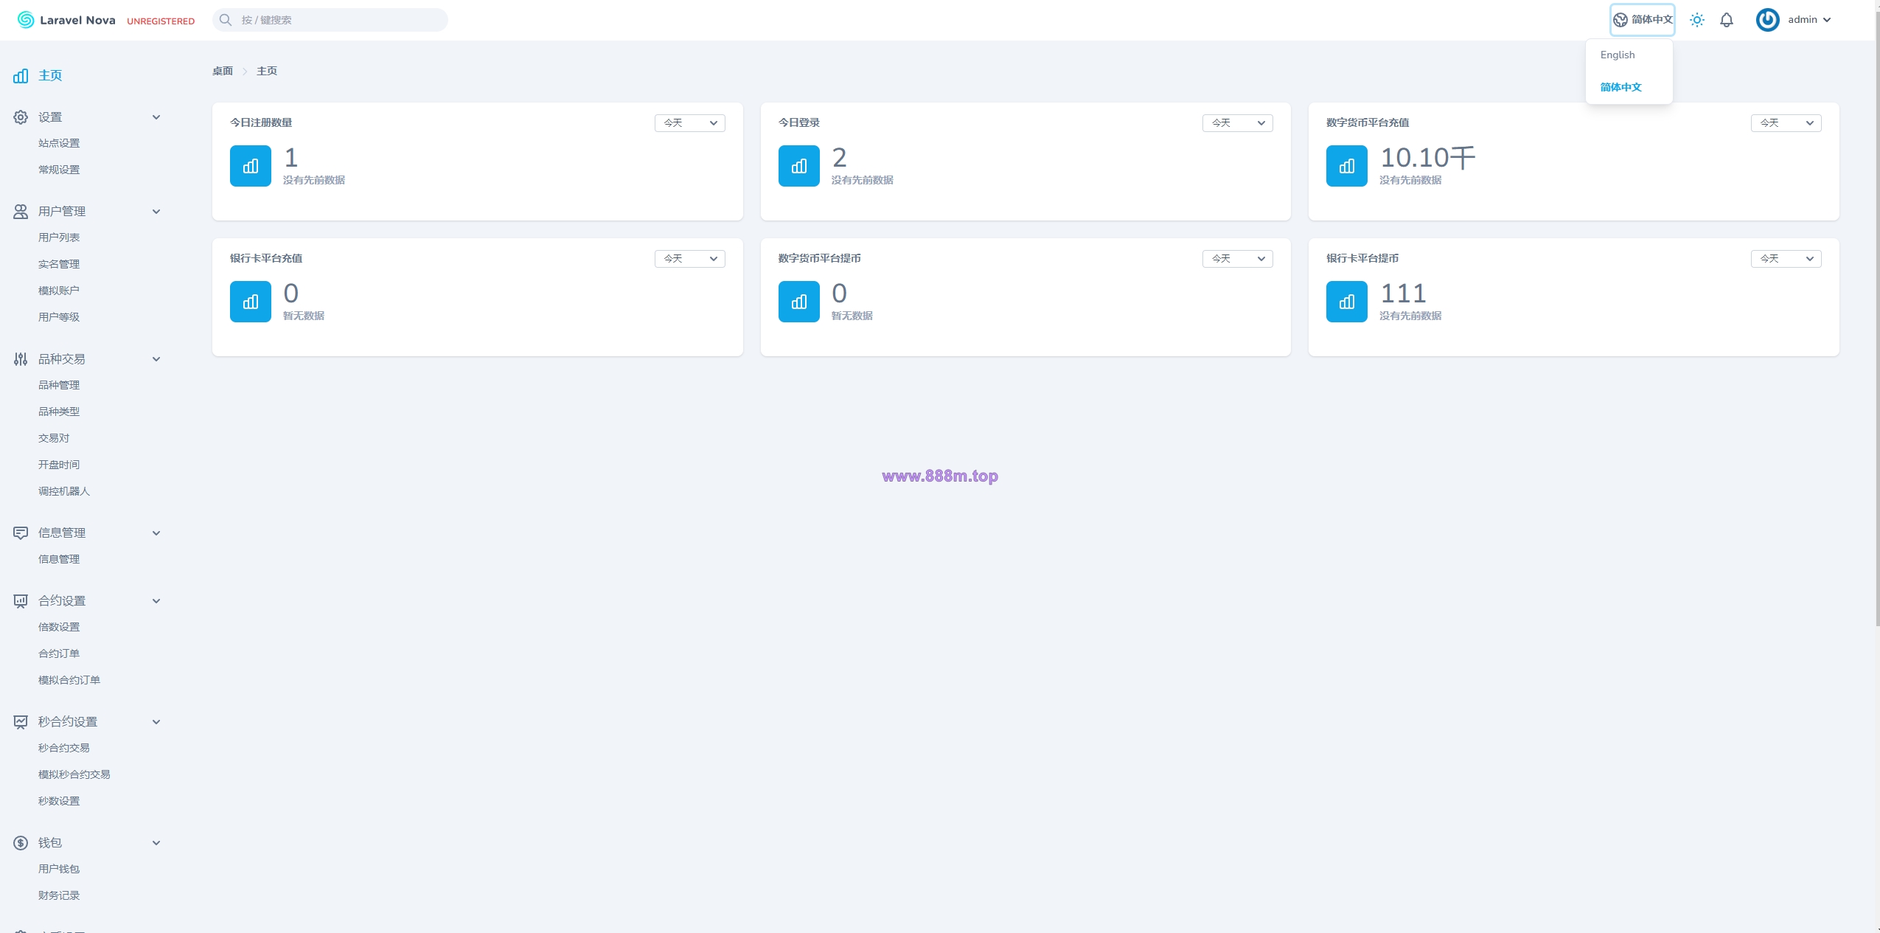Click the admin avatar icon
Image resolution: width=1880 pixels, height=933 pixels.
click(1767, 20)
